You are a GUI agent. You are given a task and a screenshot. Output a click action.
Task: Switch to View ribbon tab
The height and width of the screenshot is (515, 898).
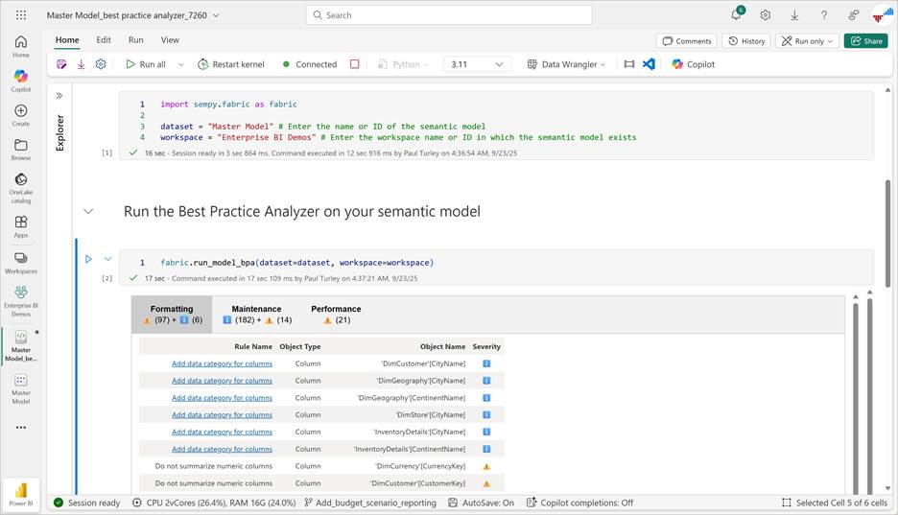(170, 40)
